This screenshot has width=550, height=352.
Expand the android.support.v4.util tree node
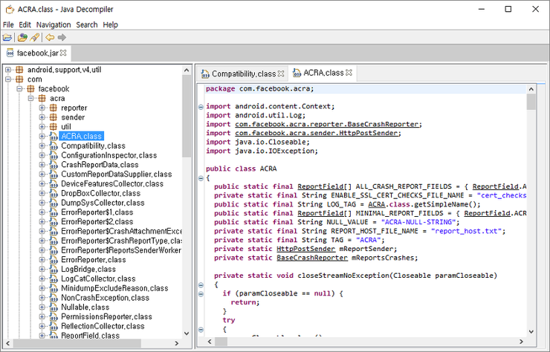point(8,70)
